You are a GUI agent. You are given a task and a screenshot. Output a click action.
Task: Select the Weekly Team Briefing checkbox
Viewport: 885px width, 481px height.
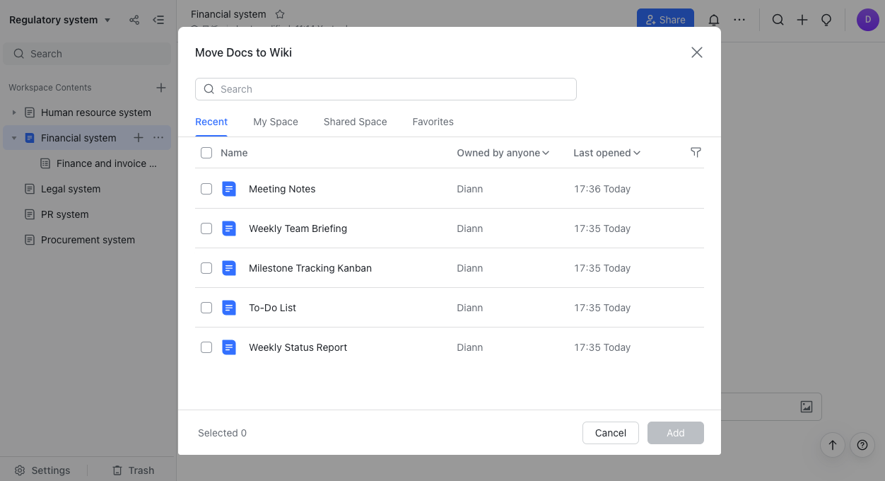click(206, 228)
